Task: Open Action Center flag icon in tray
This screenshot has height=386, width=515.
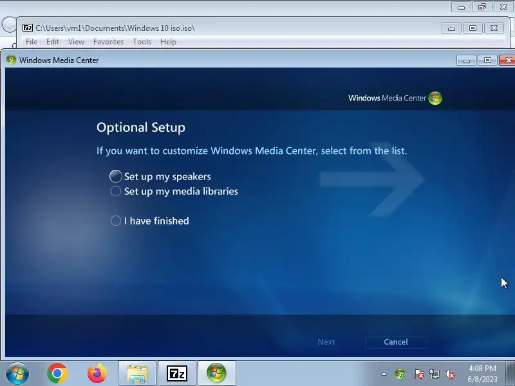Action: (418, 374)
